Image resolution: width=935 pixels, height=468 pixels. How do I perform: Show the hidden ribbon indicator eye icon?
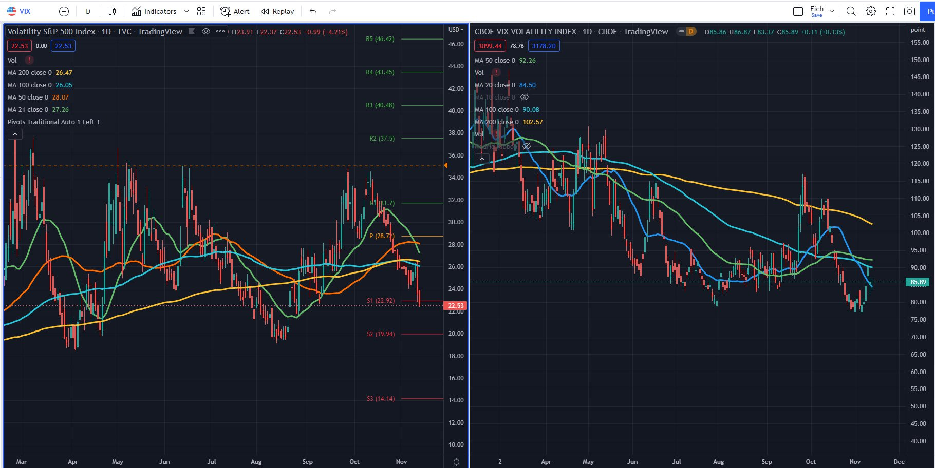(x=526, y=146)
